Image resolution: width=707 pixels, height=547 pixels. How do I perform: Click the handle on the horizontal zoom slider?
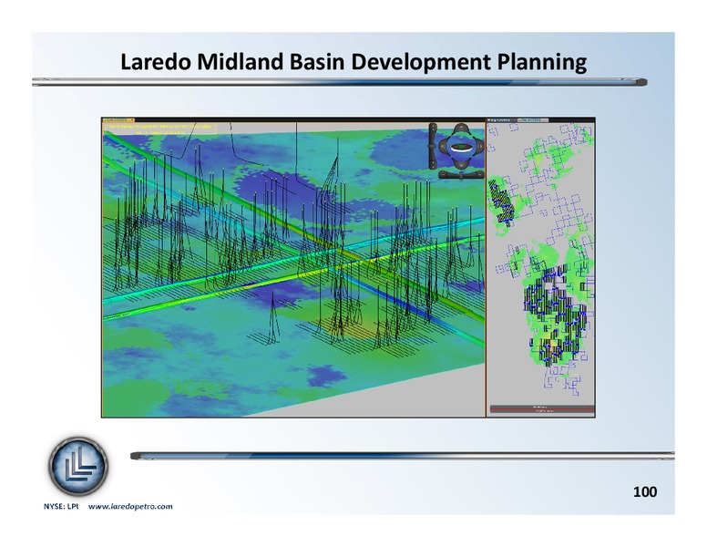click(461, 176)
